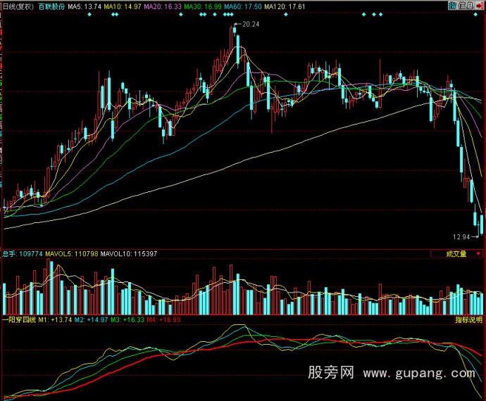
Task: Click the MA60: 17.50 value
Action: (x=243, y=6)
